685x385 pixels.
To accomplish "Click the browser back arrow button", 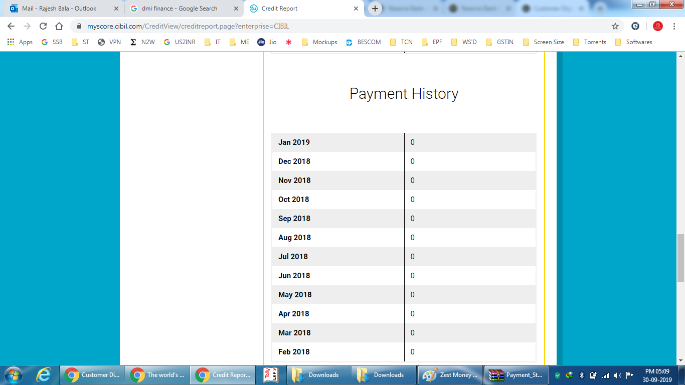I will [11, 26].
